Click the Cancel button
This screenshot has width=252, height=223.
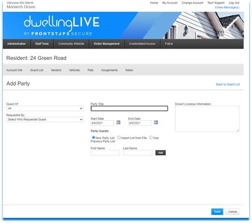point(232,212)
